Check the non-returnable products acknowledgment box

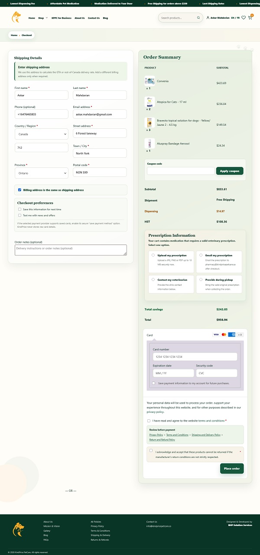151,451
